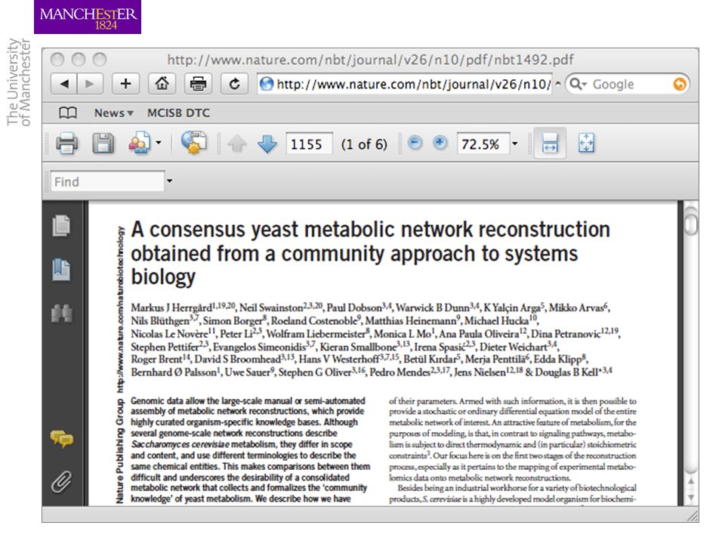This screenshot has width=725, height=544.
Task: Click the Manchester 1824 logo
Action: [x=88, y=17]
